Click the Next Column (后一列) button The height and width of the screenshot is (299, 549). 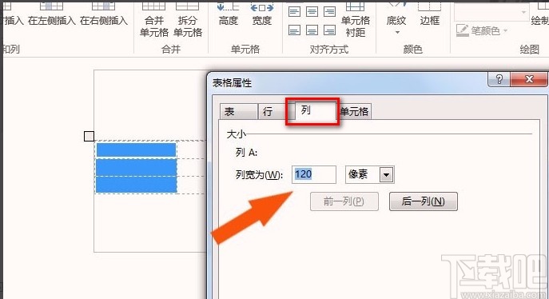(x=424, y=201)
